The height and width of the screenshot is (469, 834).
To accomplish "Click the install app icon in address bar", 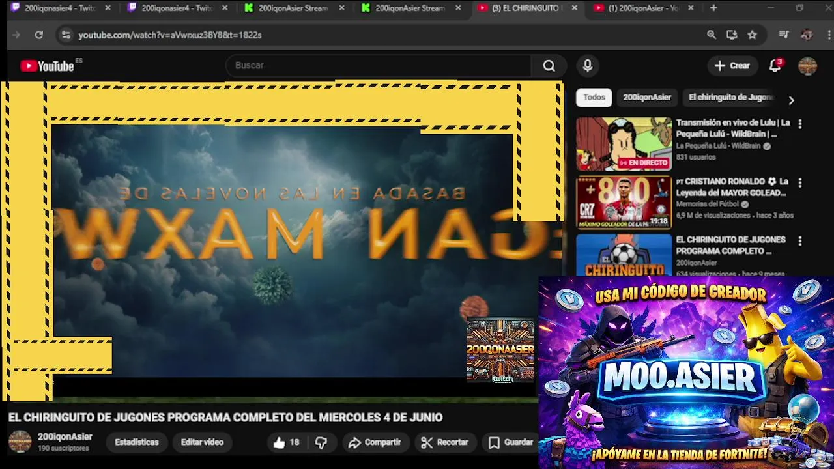I will click(x=732, y=35).
